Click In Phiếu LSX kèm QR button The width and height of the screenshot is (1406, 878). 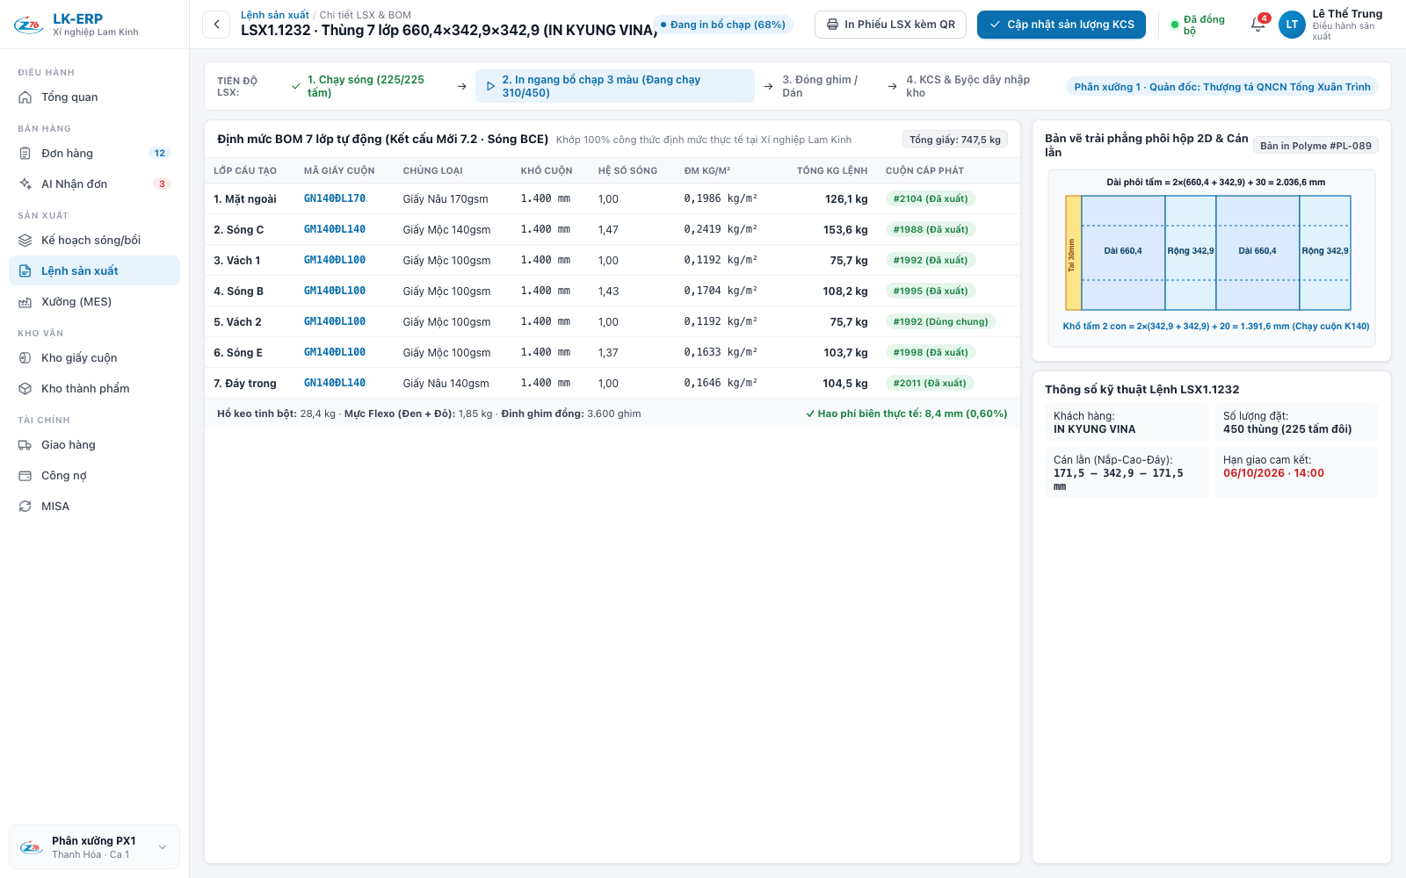890,25
